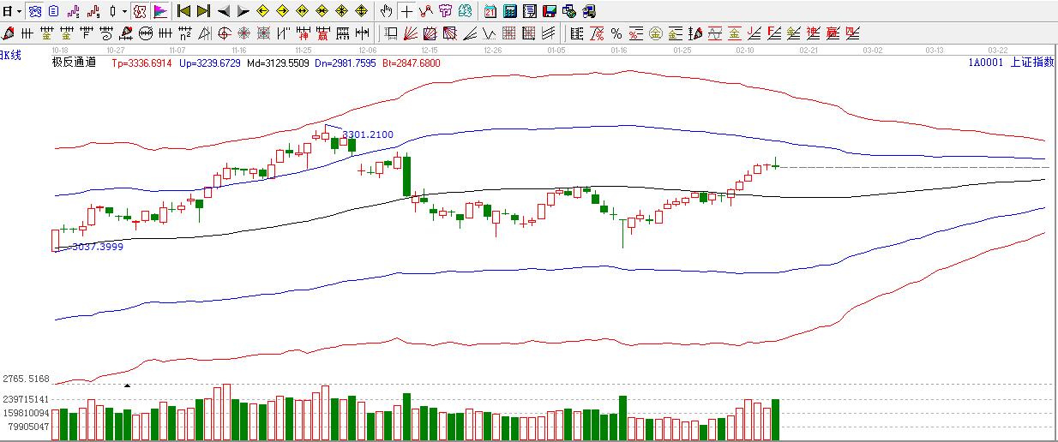Jump to last bar with green skip-end arrow
The image size is (1058, 442).
[x=203, y=12]
